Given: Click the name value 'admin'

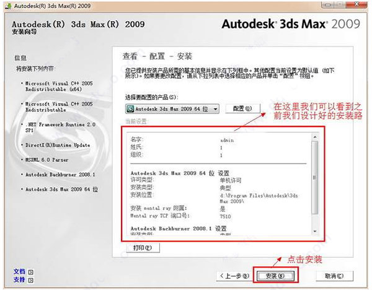Looking at the screenshot, I should pos(227,141).
